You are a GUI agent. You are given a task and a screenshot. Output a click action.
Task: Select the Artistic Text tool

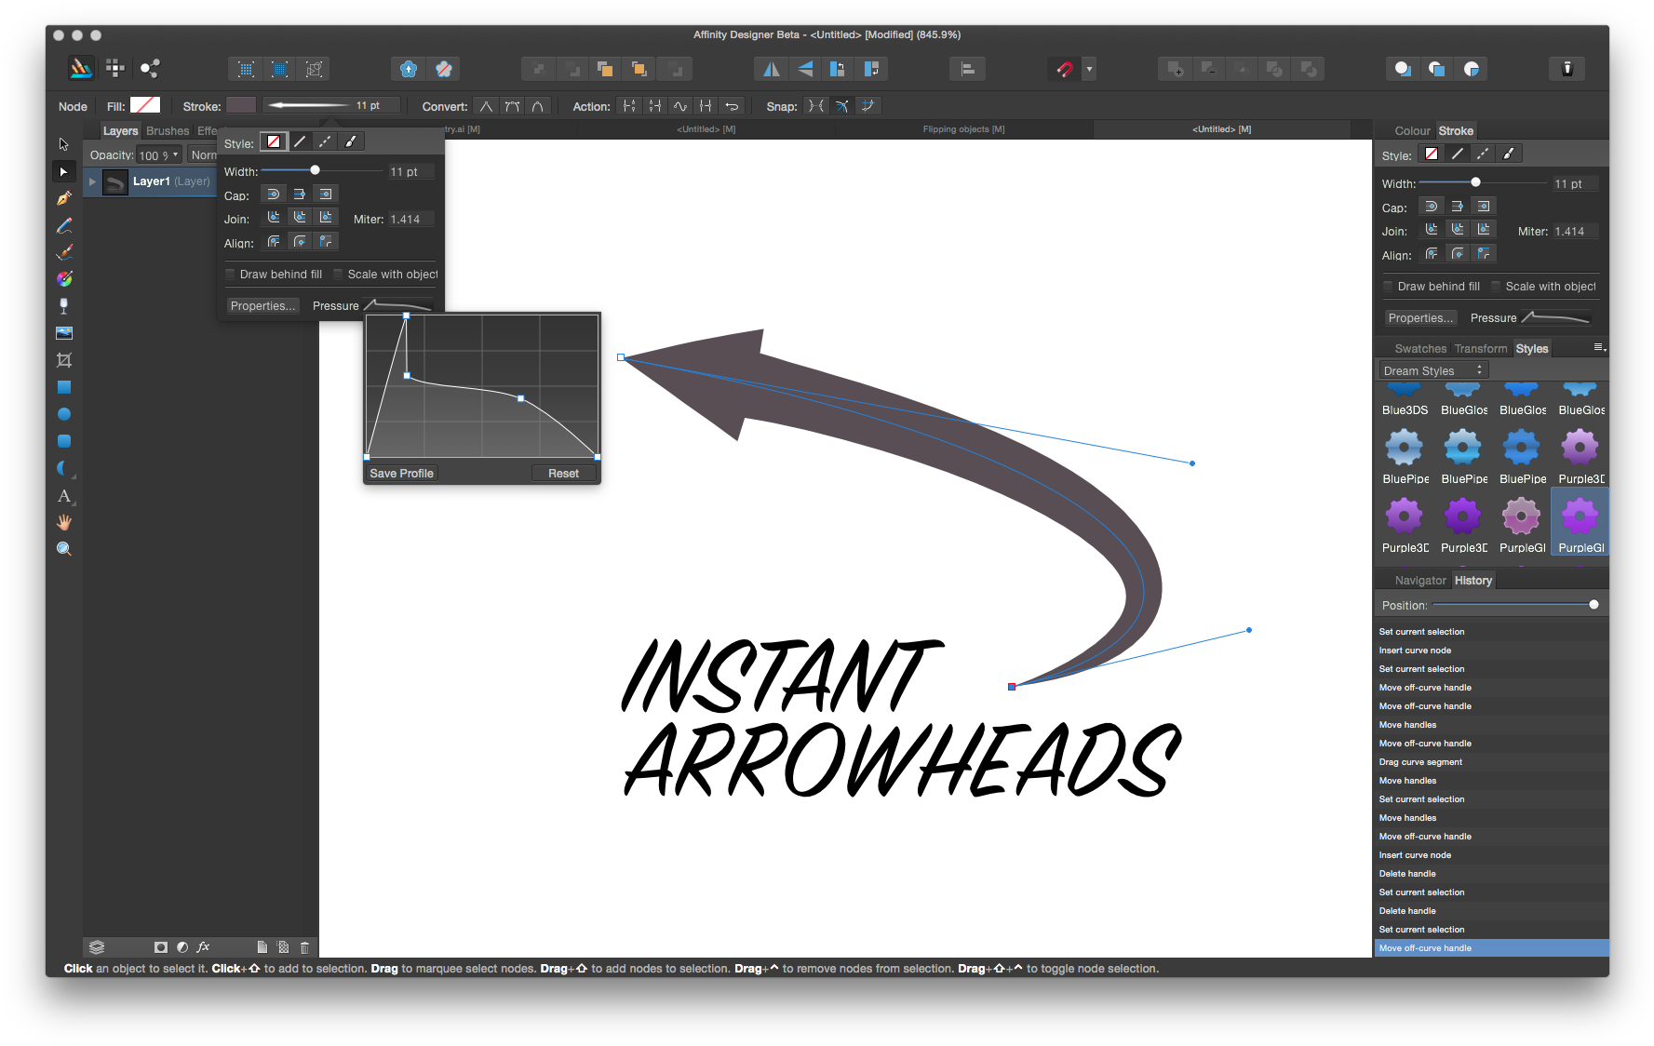(x=63, y=496)
